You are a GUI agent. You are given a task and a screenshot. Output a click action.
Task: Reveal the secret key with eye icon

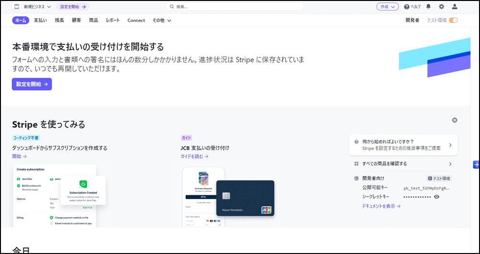[436, 197]
